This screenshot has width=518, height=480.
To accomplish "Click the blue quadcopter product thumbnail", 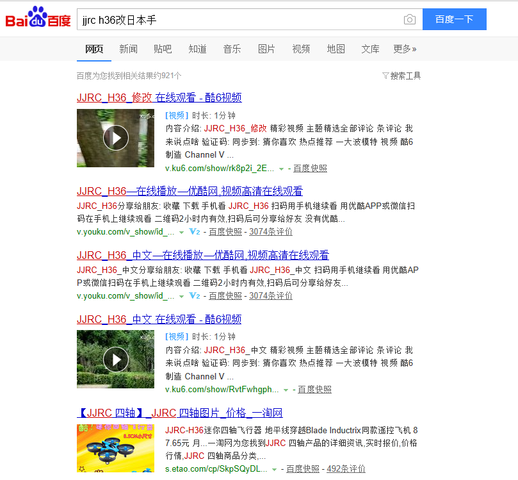I will [116, 448].
